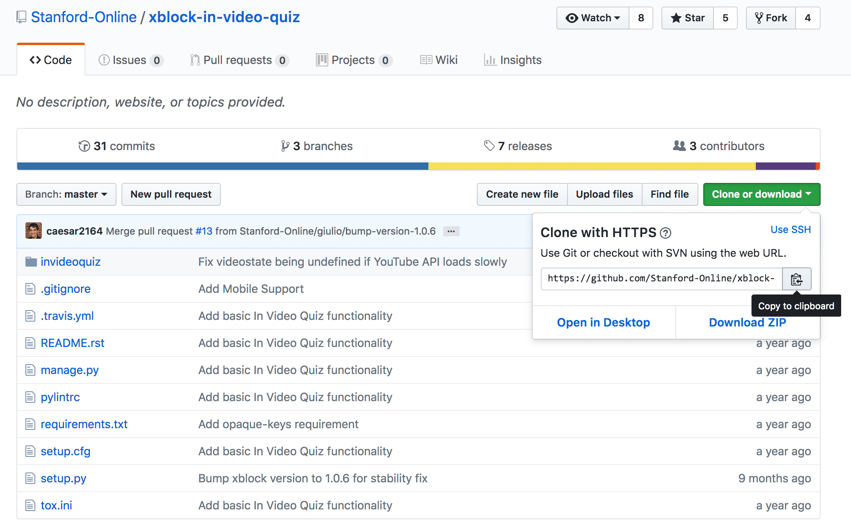This screenshot has height=525, width=851.
Task: View the 31 commits history
Action: coord(117,146)
